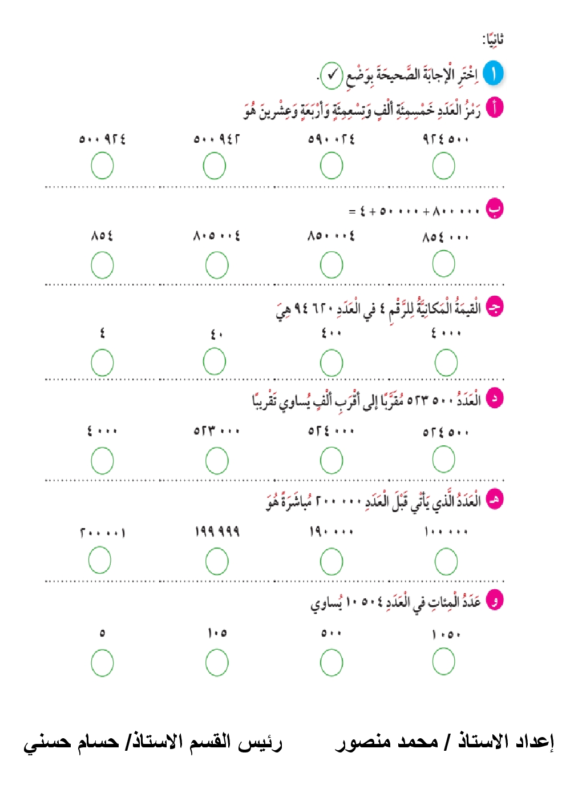This screenshot has height=801, width=566.
Task: Click the pink جـ question badge
Action: pyautogui.click(x=494, y=307)
